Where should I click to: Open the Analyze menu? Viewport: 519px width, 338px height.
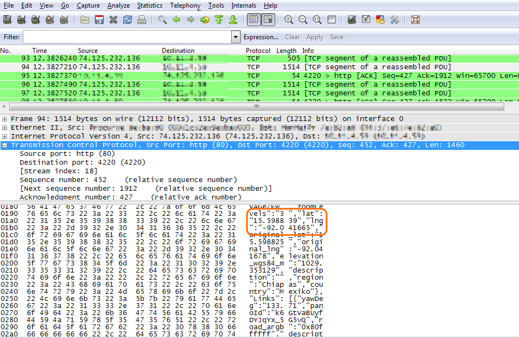118,5
